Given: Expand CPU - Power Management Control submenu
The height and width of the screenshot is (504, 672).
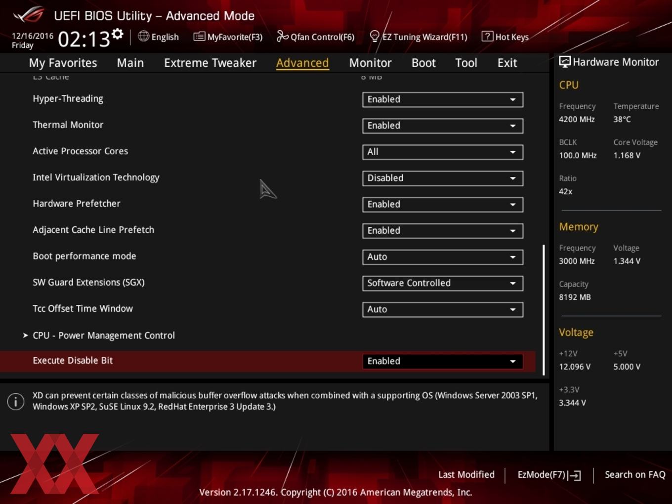Looking at the screenshot, I should (104, 336).
